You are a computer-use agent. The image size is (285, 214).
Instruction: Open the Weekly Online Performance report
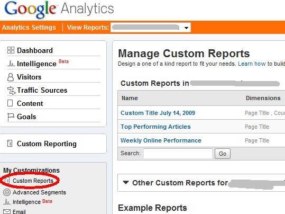click(x=161, y=140)
